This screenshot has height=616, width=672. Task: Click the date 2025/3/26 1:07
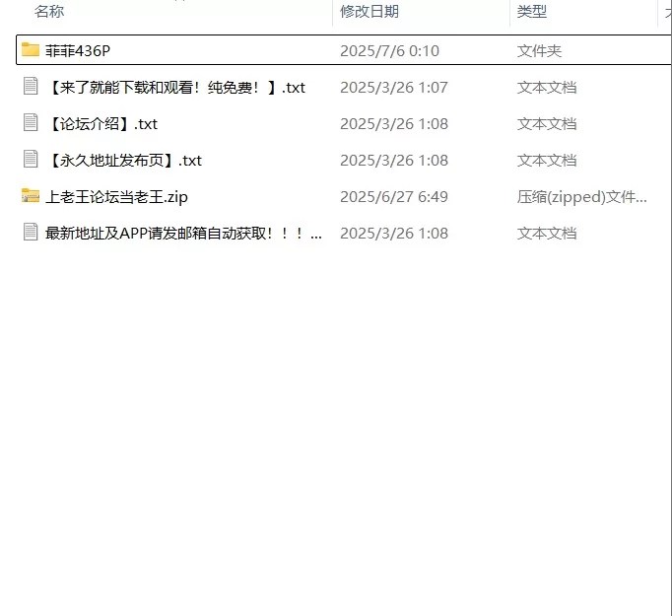[394, 88]
